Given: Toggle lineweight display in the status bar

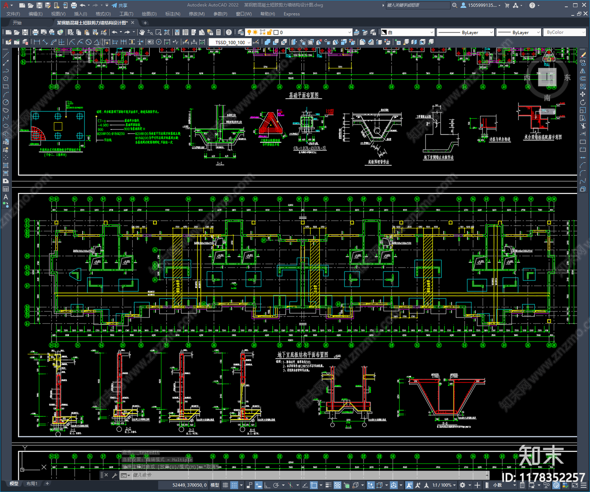Looking at the screenshot, I should 328,485.
